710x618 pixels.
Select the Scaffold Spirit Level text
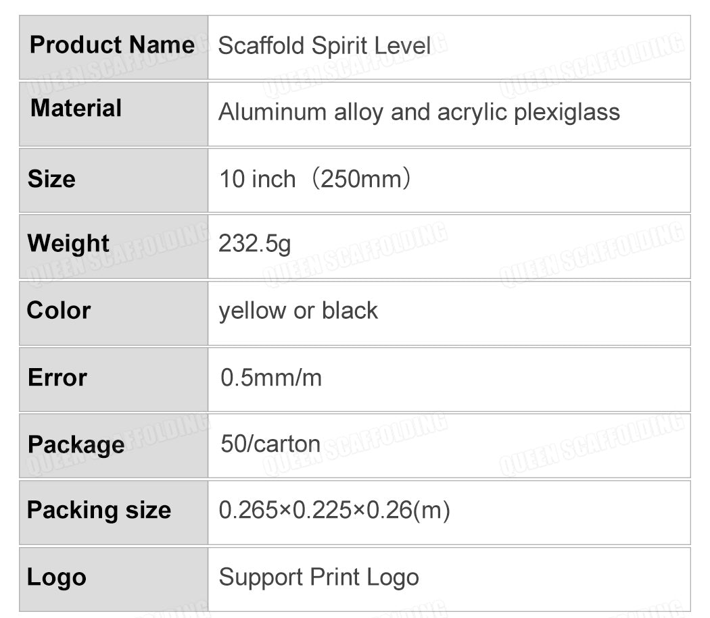325,45
